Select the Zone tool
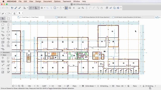 click(x=8, y=46)
